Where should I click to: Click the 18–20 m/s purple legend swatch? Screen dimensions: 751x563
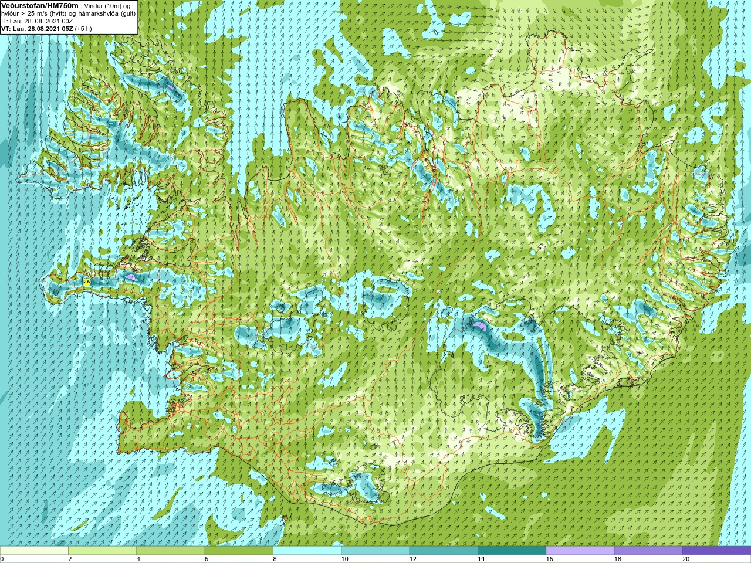(648, 551)
